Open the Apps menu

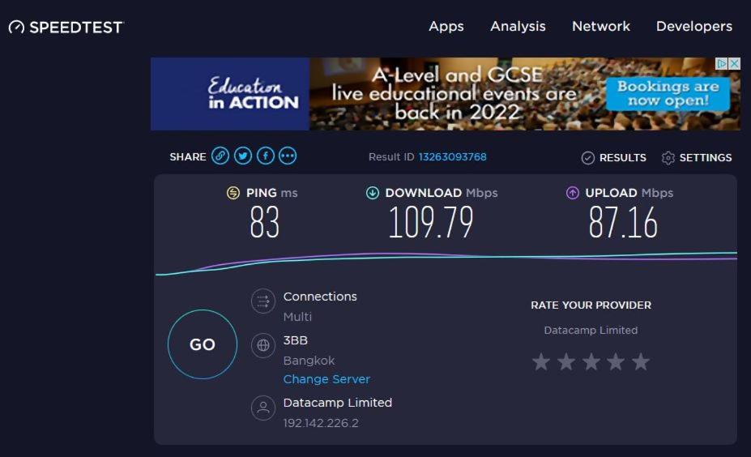coord(446,27)
